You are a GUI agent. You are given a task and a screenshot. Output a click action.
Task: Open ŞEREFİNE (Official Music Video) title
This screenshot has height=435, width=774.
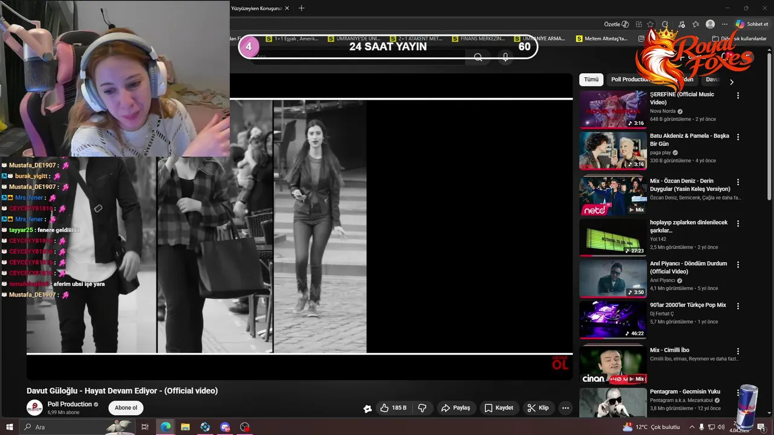point(682,98)
